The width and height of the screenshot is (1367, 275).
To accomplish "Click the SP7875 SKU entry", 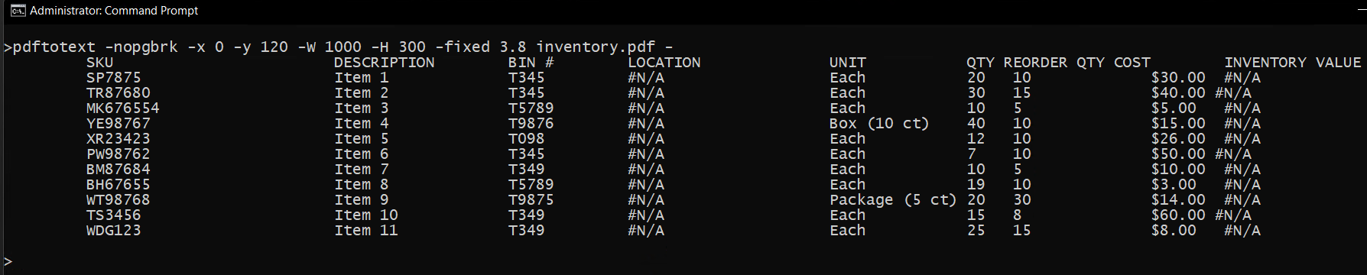I will click(114, 78).
